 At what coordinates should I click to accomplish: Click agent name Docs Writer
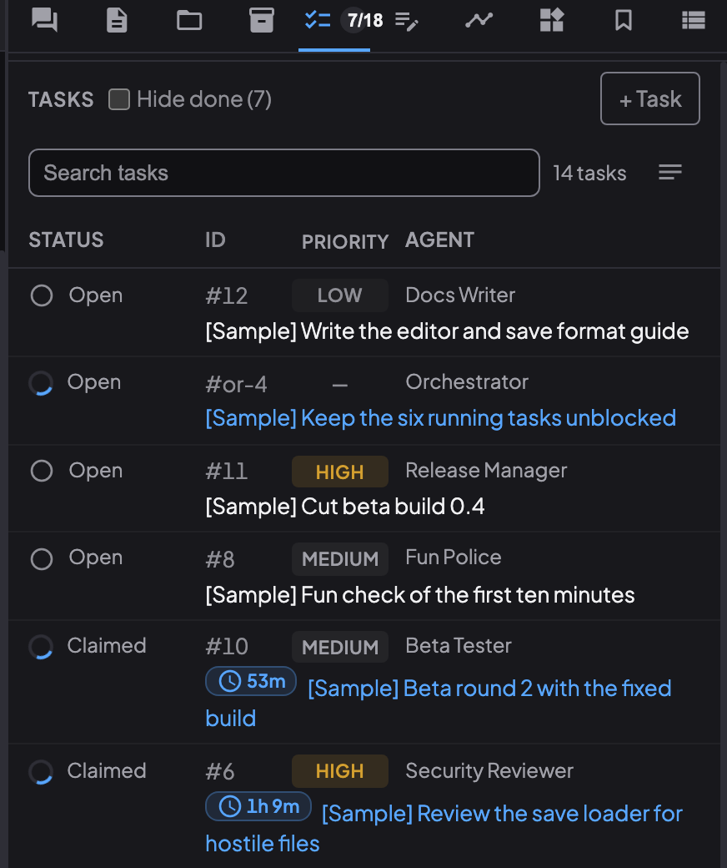460,295
